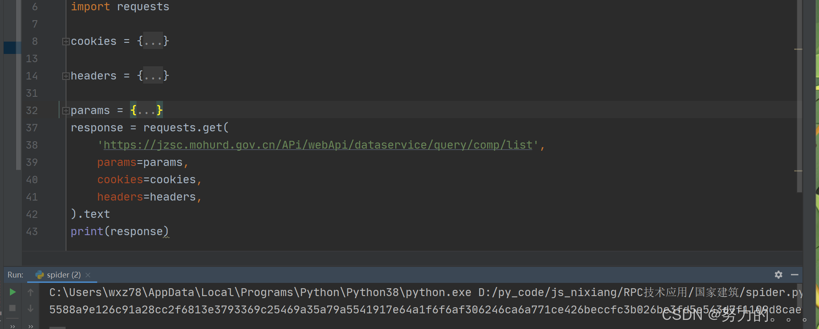Viewport: 819px width, 329px height.
Task: Click line number 37 in gutter
Action: [x=32, y=128]
